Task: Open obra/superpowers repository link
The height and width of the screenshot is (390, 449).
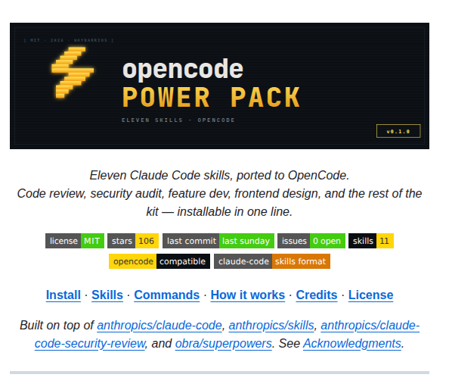Action: [x=223, y=344]
